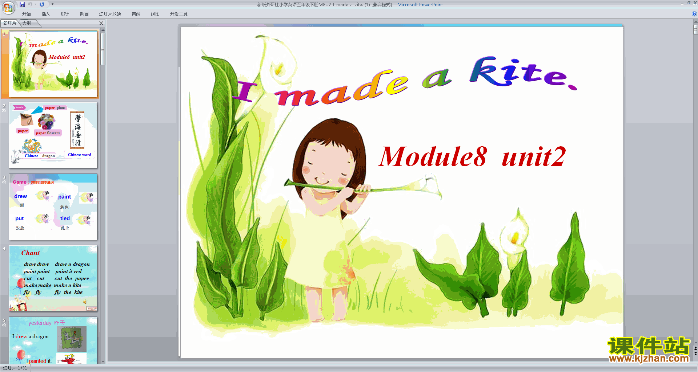This screenshot has height=372, width=698.
Task: Open the 插入 ribbon tab
Action: (x=45, y=14)
